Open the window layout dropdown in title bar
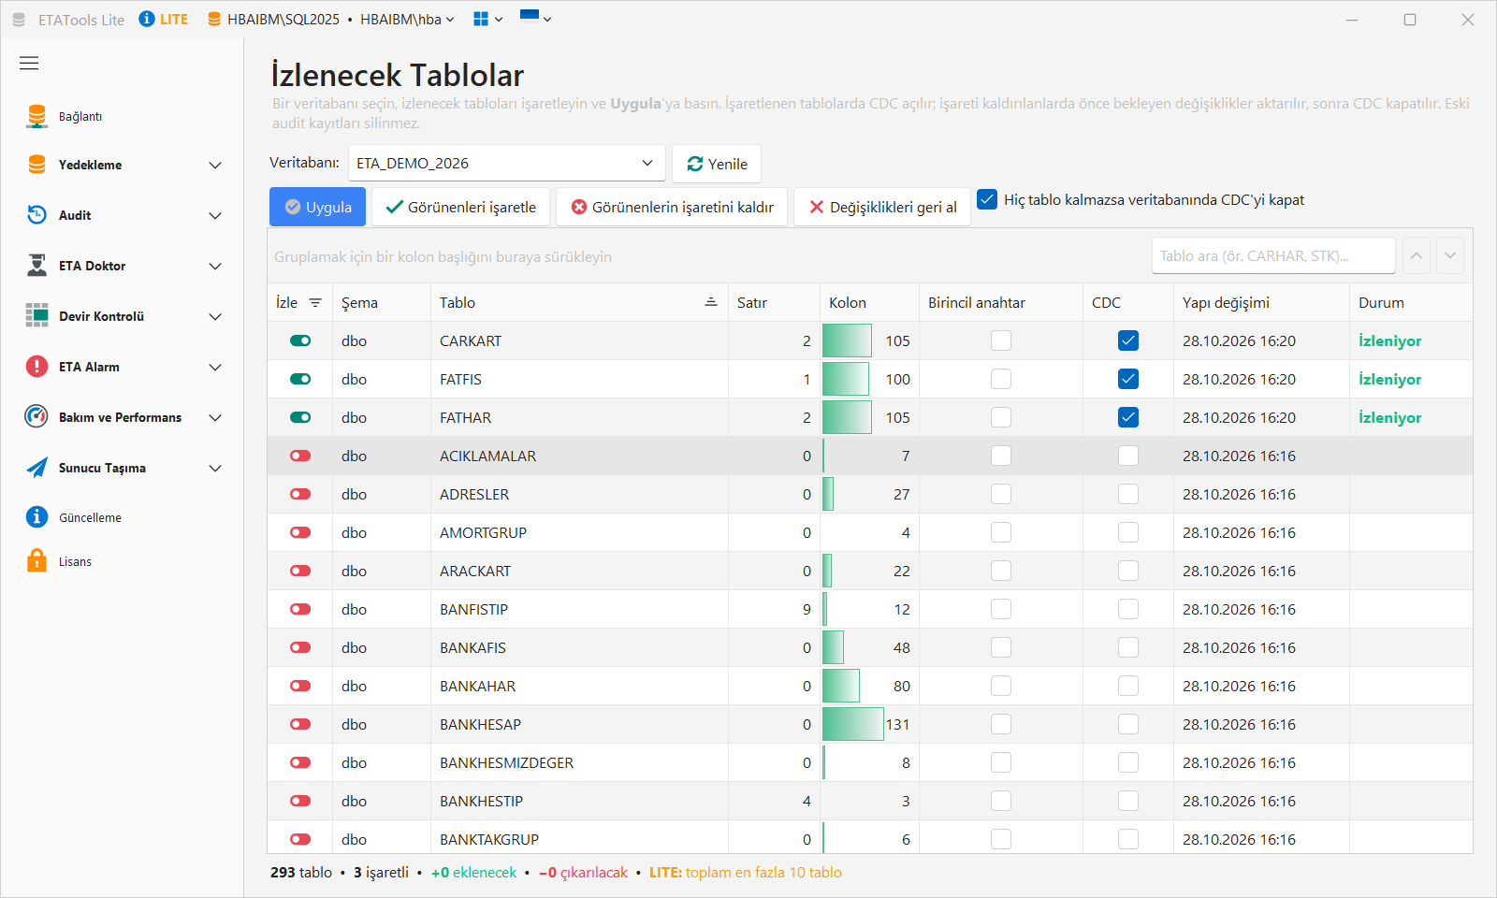1497x898 pixels. pos(487,19)
